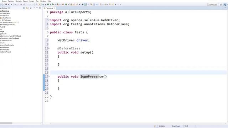
Task: Click the green Run toolbar icon
Action: (x=48, y=4)
